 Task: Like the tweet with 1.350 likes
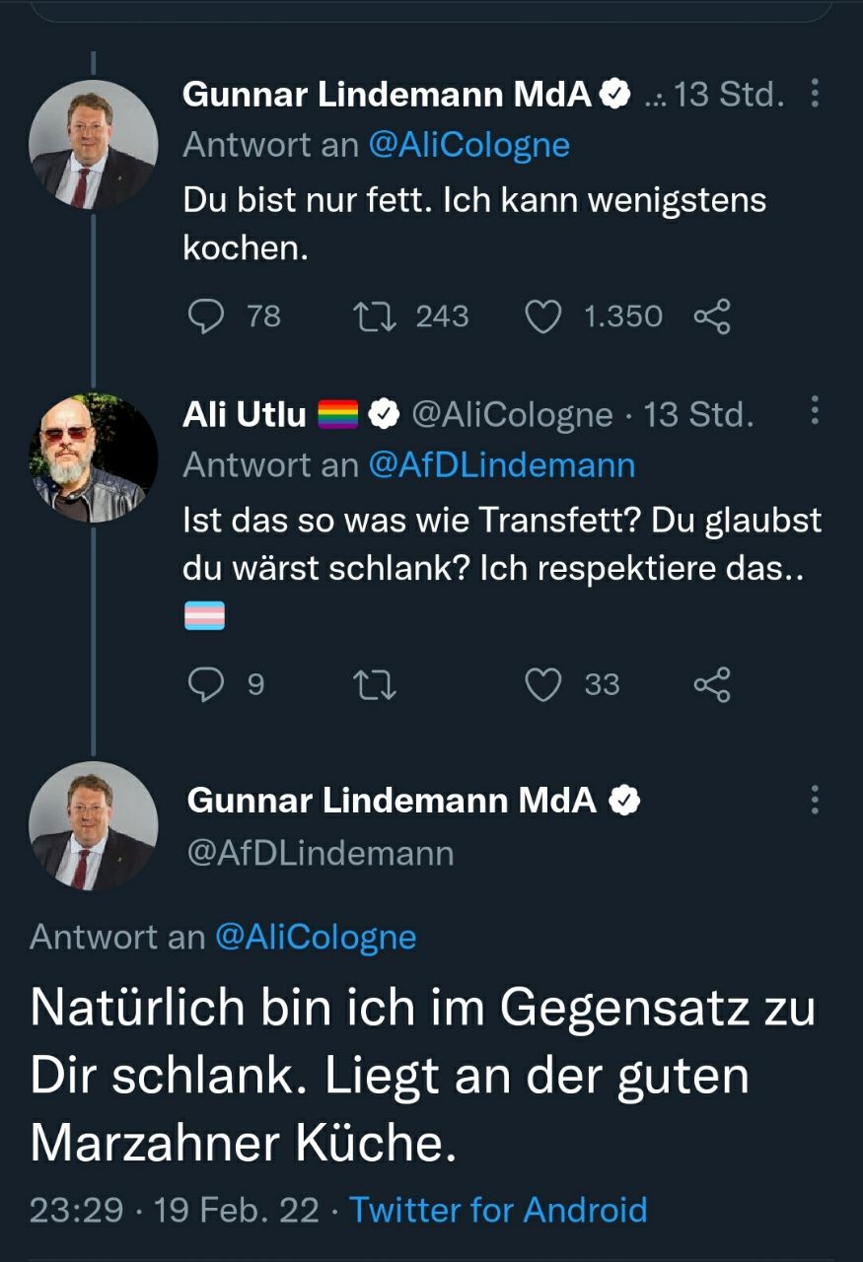[x=542, y=316]
